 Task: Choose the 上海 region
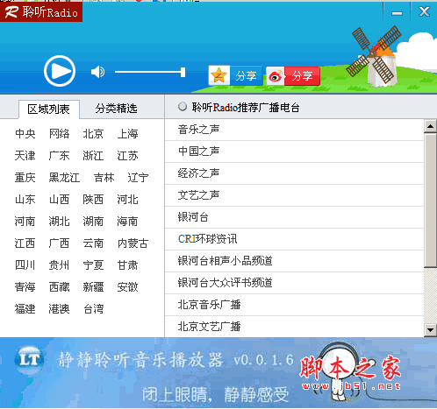pyautogui.click(x=127, y=134)
